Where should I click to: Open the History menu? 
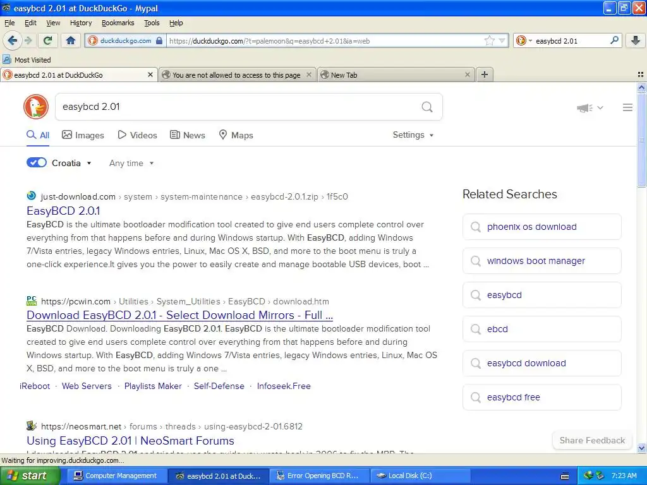pyautogui.click(x=81, y=23)
